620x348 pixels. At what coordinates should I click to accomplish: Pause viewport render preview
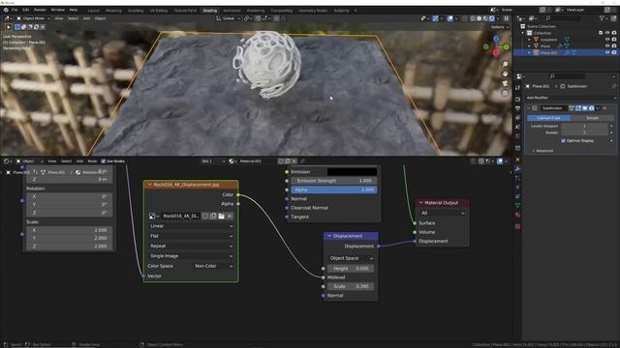[506, 18]
